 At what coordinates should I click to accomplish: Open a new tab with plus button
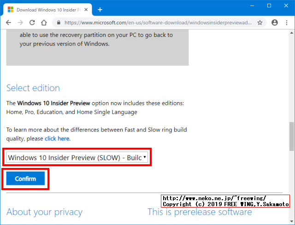[x=100, y=10]
